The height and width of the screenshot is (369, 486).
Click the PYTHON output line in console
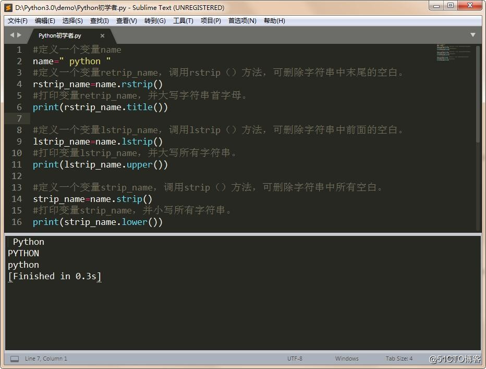click(23, 253)
